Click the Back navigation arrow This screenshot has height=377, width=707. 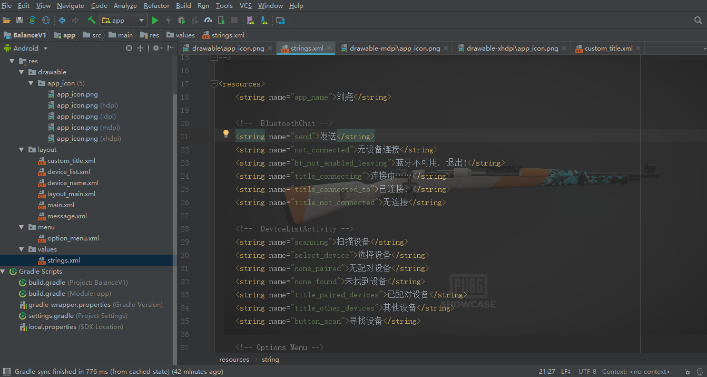click(62, 20)
